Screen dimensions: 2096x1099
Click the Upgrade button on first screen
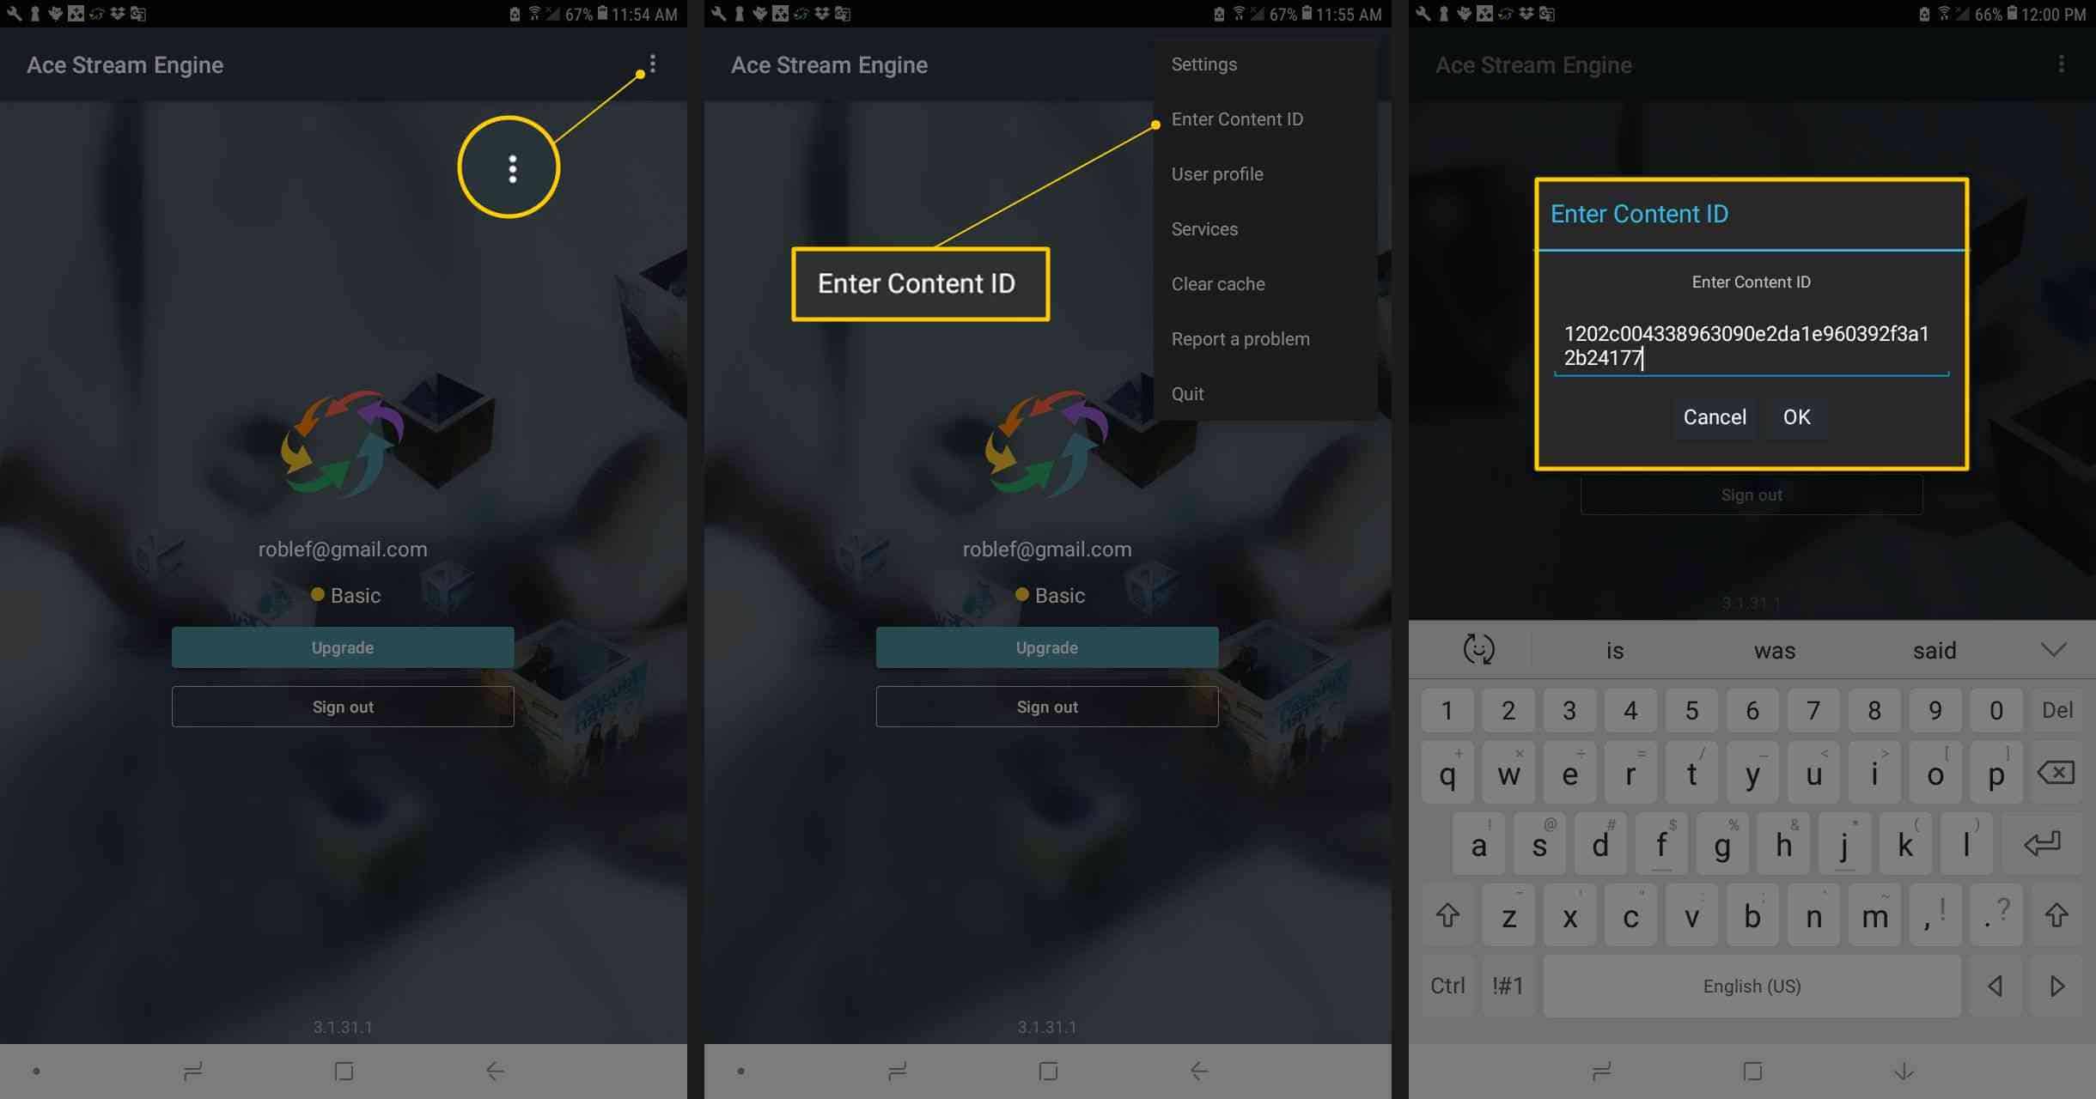[x=341, y=647]
